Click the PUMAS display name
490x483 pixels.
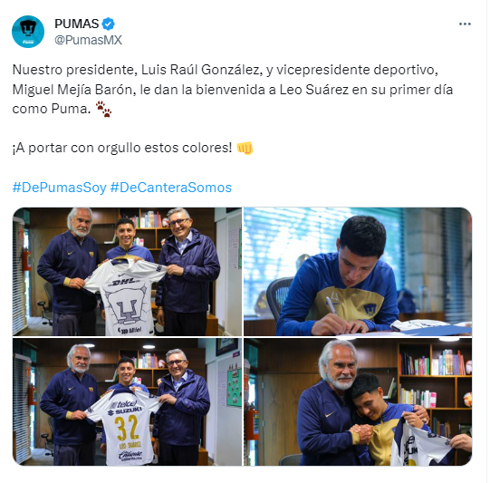click(x=77, y=24)
